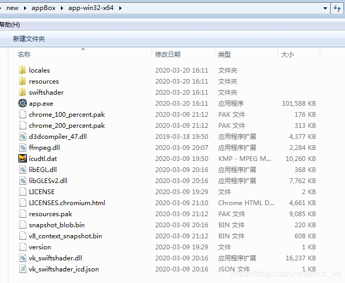Expand the arrow after app-win32-x64 breadcrumb
The image size is (345, 283).
point(120,8)
